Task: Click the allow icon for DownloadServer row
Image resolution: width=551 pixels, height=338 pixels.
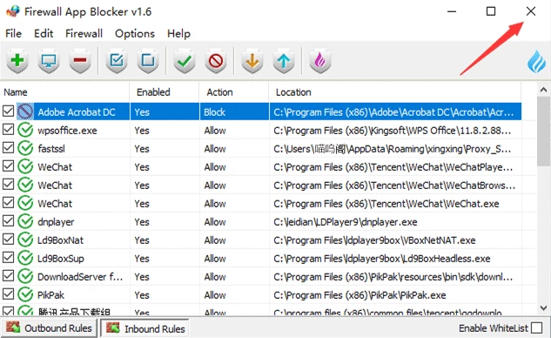Action: (x=25, y=276)
